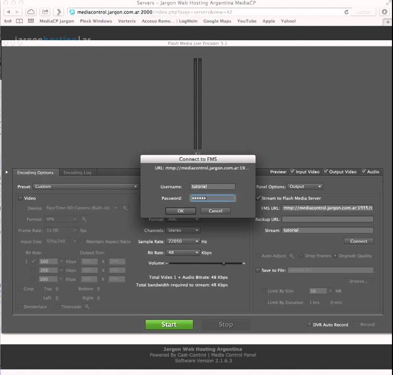Image resolution: width=393 pixels, height=375 pixels.
Task: Toggle the Output Video preview checkbox
Action: click(326, 171)
